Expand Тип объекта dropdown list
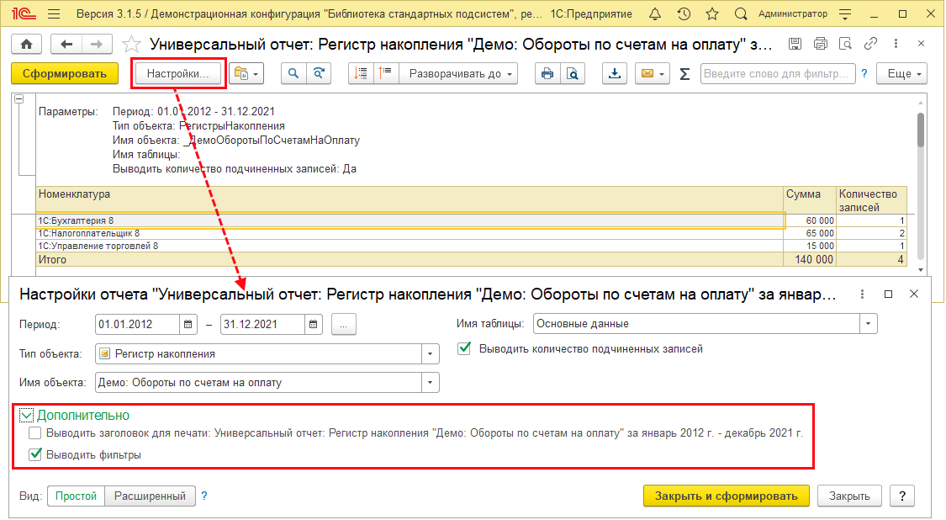The width and height of the screenshot is (946, 520). (431, 354)
